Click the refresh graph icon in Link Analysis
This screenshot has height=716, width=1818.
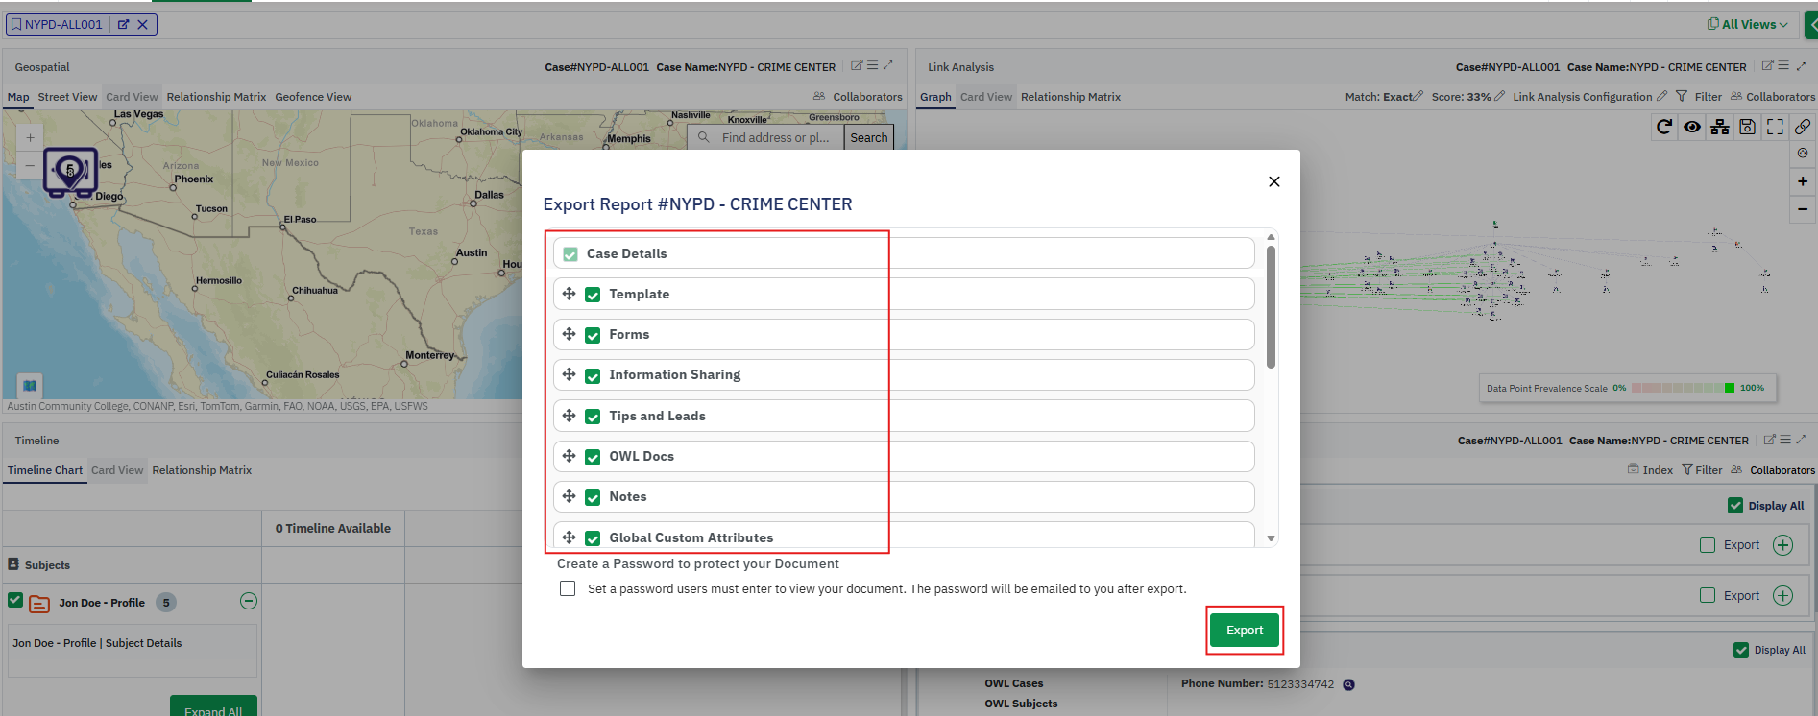1664,127
